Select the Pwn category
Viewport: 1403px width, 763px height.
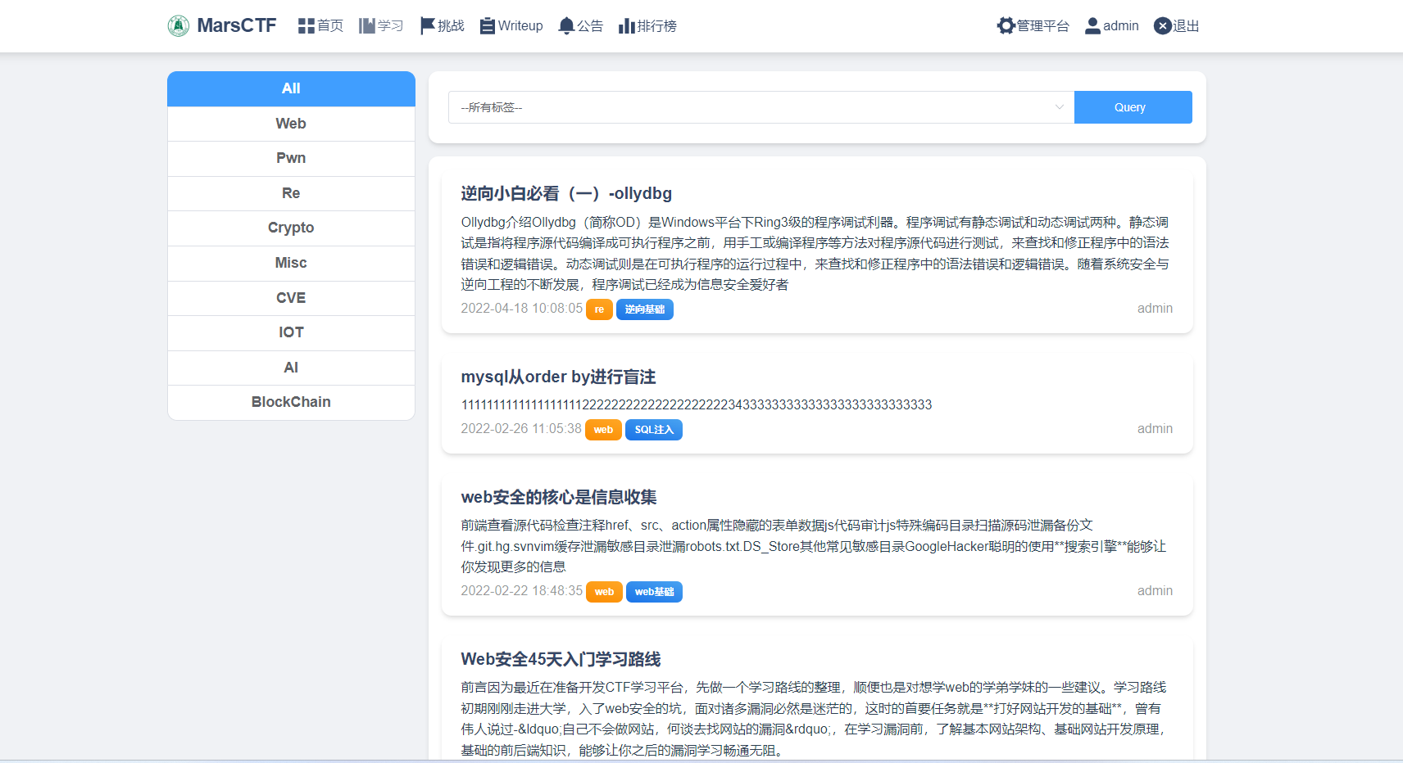[x=291, y=158]
